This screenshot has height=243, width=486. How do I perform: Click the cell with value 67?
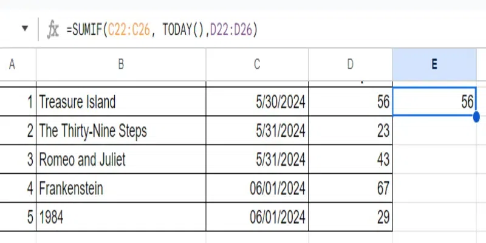point(351,188)
